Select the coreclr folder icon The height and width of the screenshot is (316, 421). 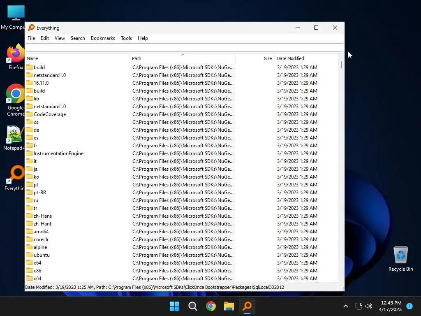pyautogui.click(x=30, y=239)
